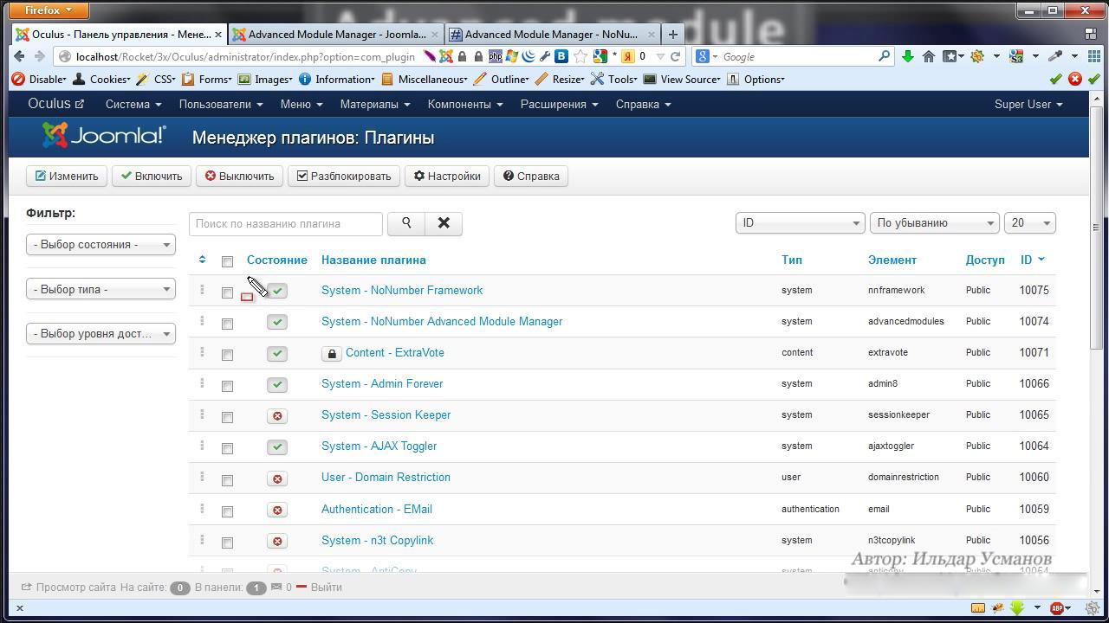Click the Изменить button
Viewport: 1109px width, 623px height.
coord(67,176)
